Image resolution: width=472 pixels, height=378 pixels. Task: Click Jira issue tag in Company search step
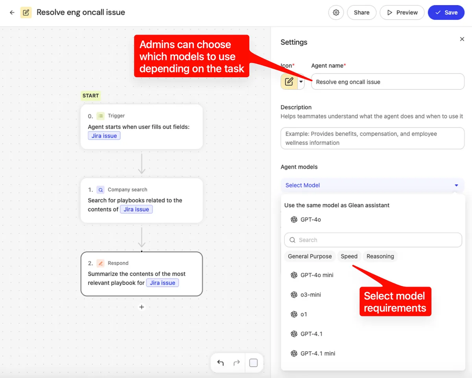pyautogui.click(x=136, y=209)
